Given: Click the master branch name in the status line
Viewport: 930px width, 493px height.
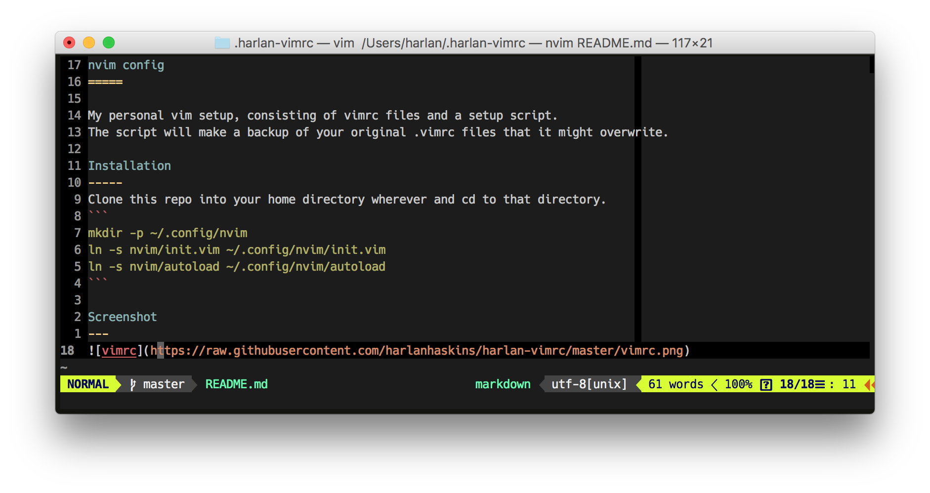Looking at the screenshot, I should [164, 384].
